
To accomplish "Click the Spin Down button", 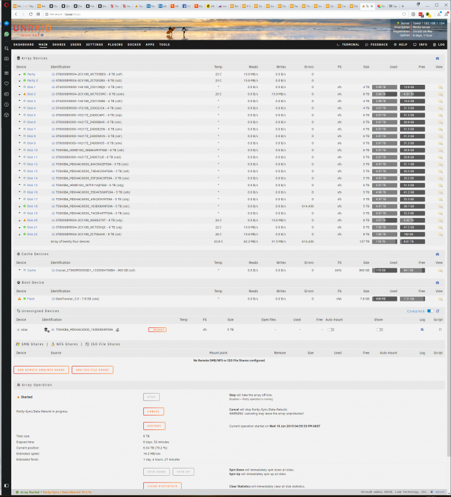I will pos(157,472).
